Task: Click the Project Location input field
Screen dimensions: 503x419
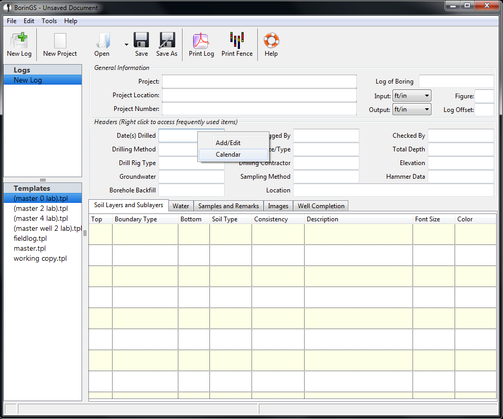Action: pos(259,95)
